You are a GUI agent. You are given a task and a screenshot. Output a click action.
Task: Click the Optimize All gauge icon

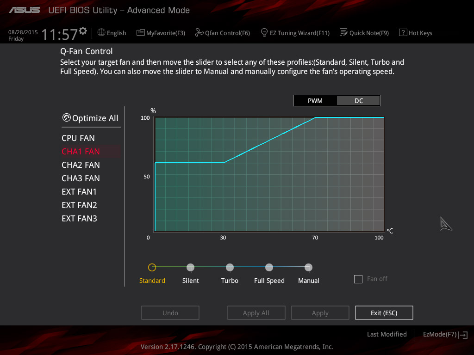[x=66, y=117]
